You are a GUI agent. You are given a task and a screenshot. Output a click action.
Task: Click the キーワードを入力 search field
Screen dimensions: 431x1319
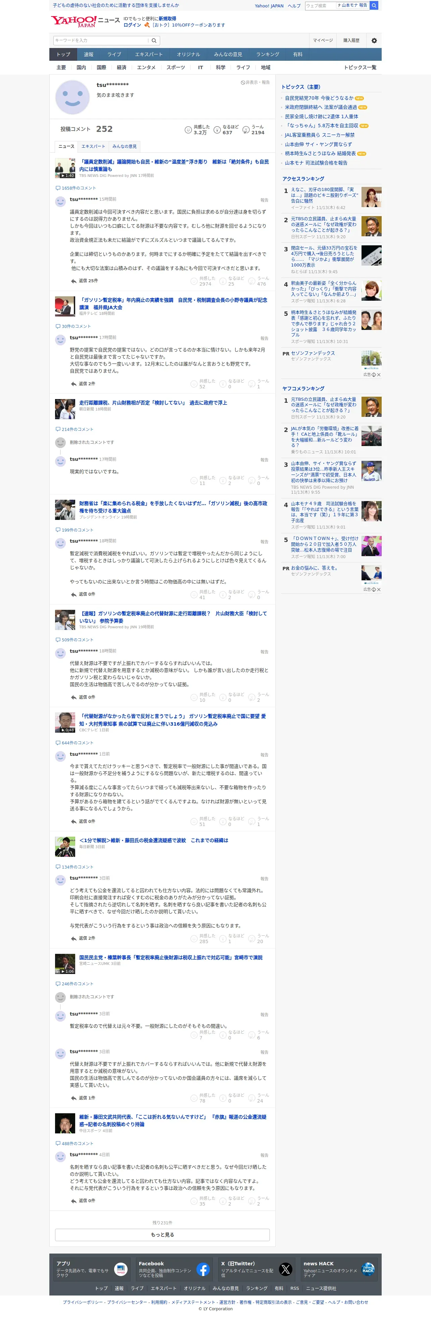pos(101,41)
